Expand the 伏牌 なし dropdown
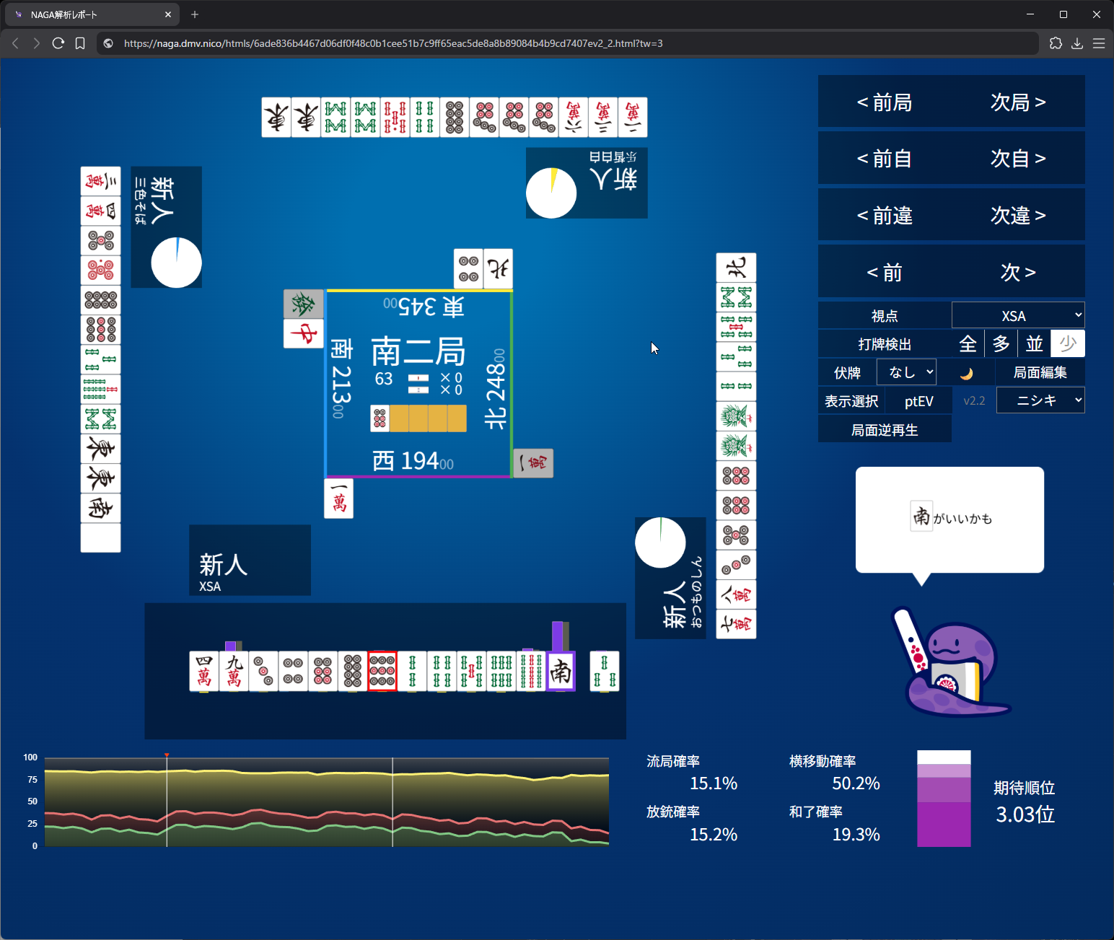The image size is (1114, 940). point(906,372)
